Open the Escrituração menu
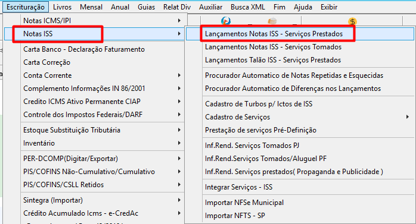 point(26,7)
